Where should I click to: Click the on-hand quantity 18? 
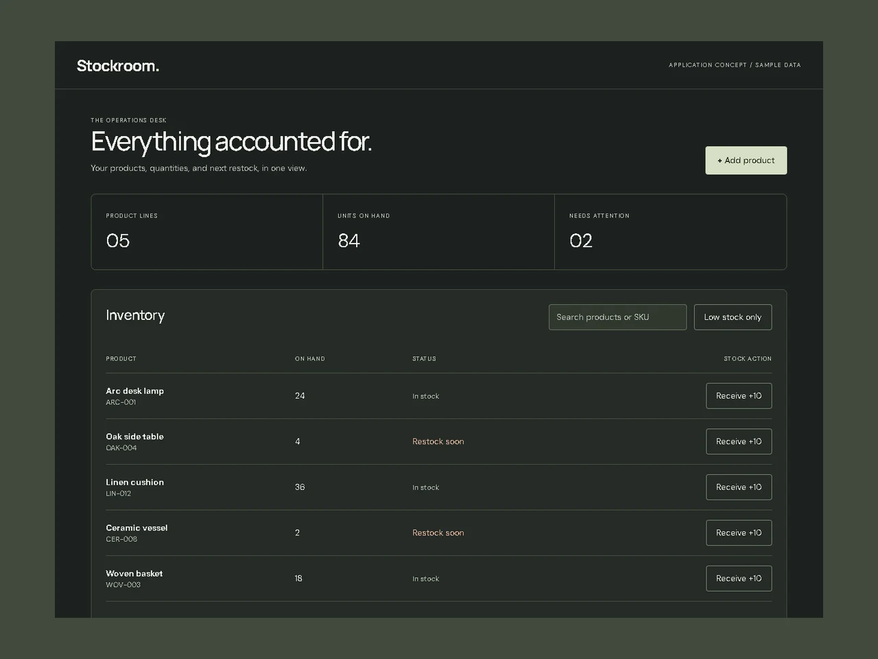click(x=298, y=578)
